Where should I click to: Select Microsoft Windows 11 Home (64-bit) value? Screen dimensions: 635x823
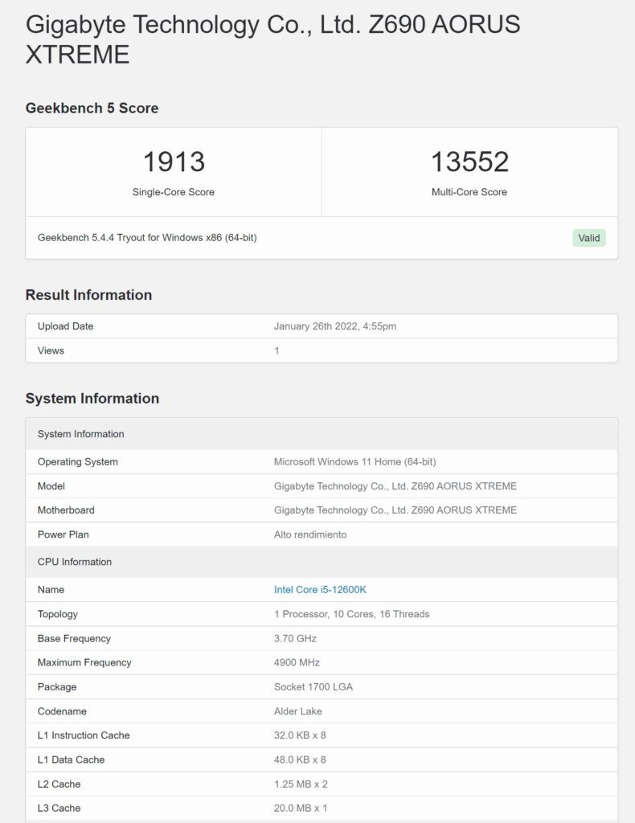coord(354,462)
